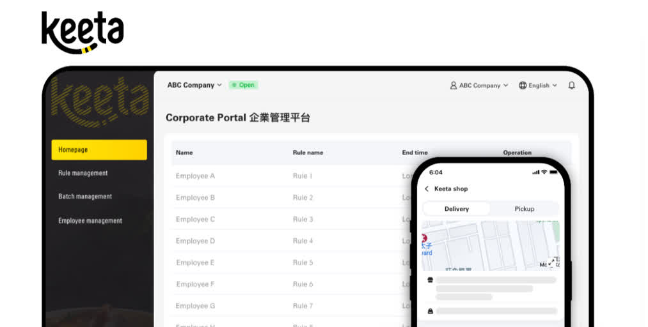
Task: Click the Operation column header
Action: point(518,153)
